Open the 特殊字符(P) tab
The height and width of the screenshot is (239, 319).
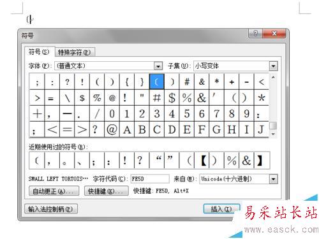point(75,52)
